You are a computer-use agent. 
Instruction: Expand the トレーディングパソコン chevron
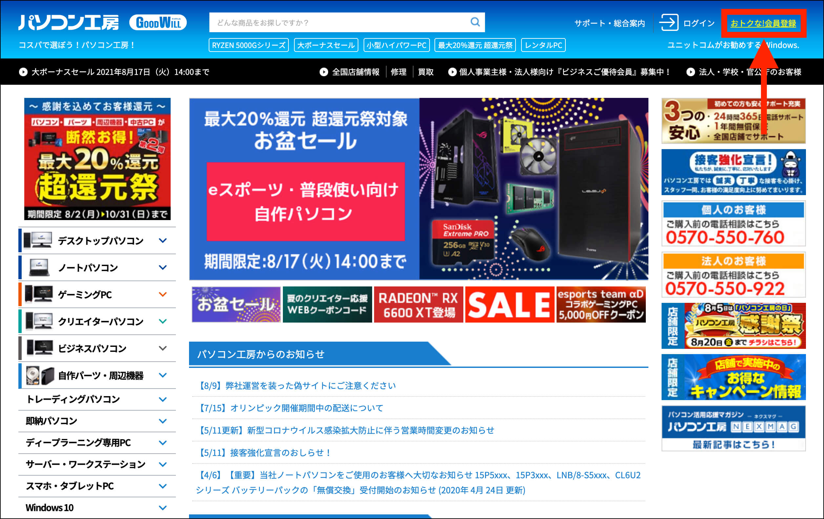pos(163,399)
